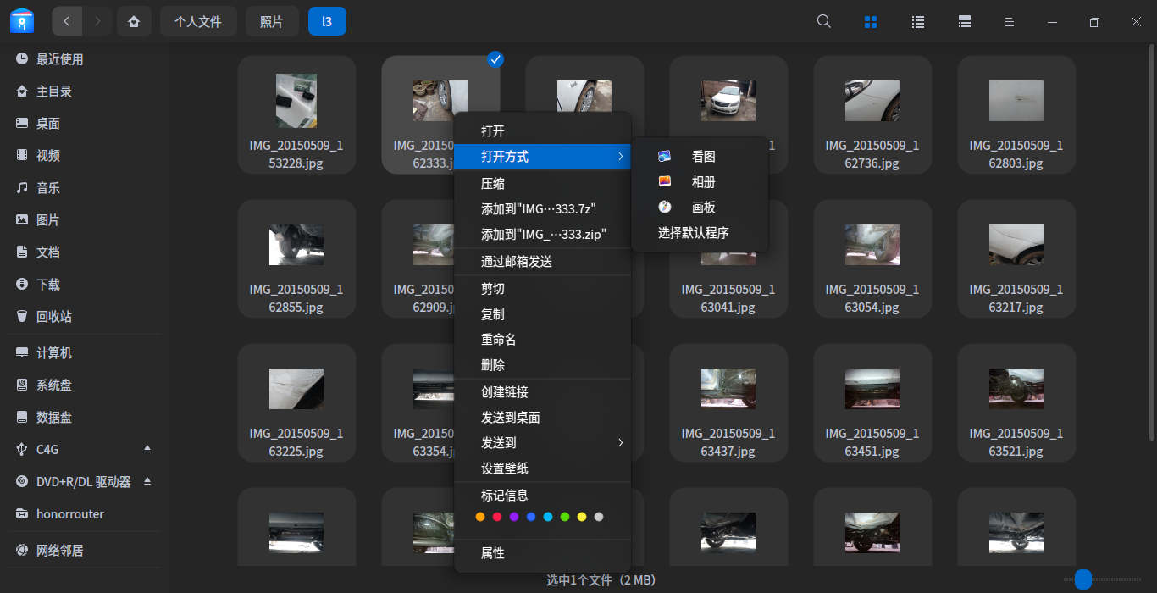Image resolution: width=1157 pixels, height=593 pixels.
Task: Click the forward navigation arrow
Action: [x=97, y=21]
